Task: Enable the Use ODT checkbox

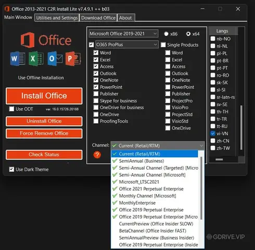Action: [x=11, y=109]
